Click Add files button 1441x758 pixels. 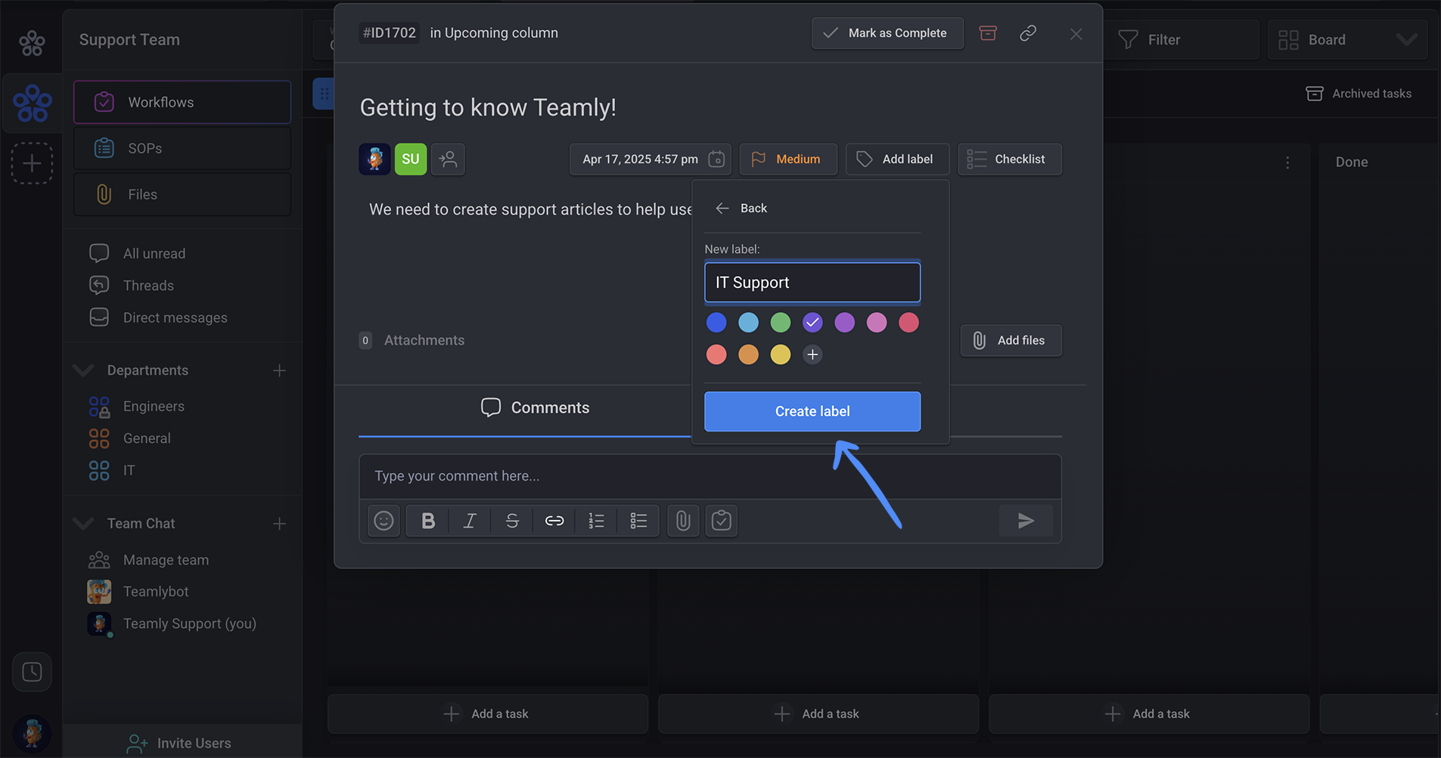coord(1011,341)
